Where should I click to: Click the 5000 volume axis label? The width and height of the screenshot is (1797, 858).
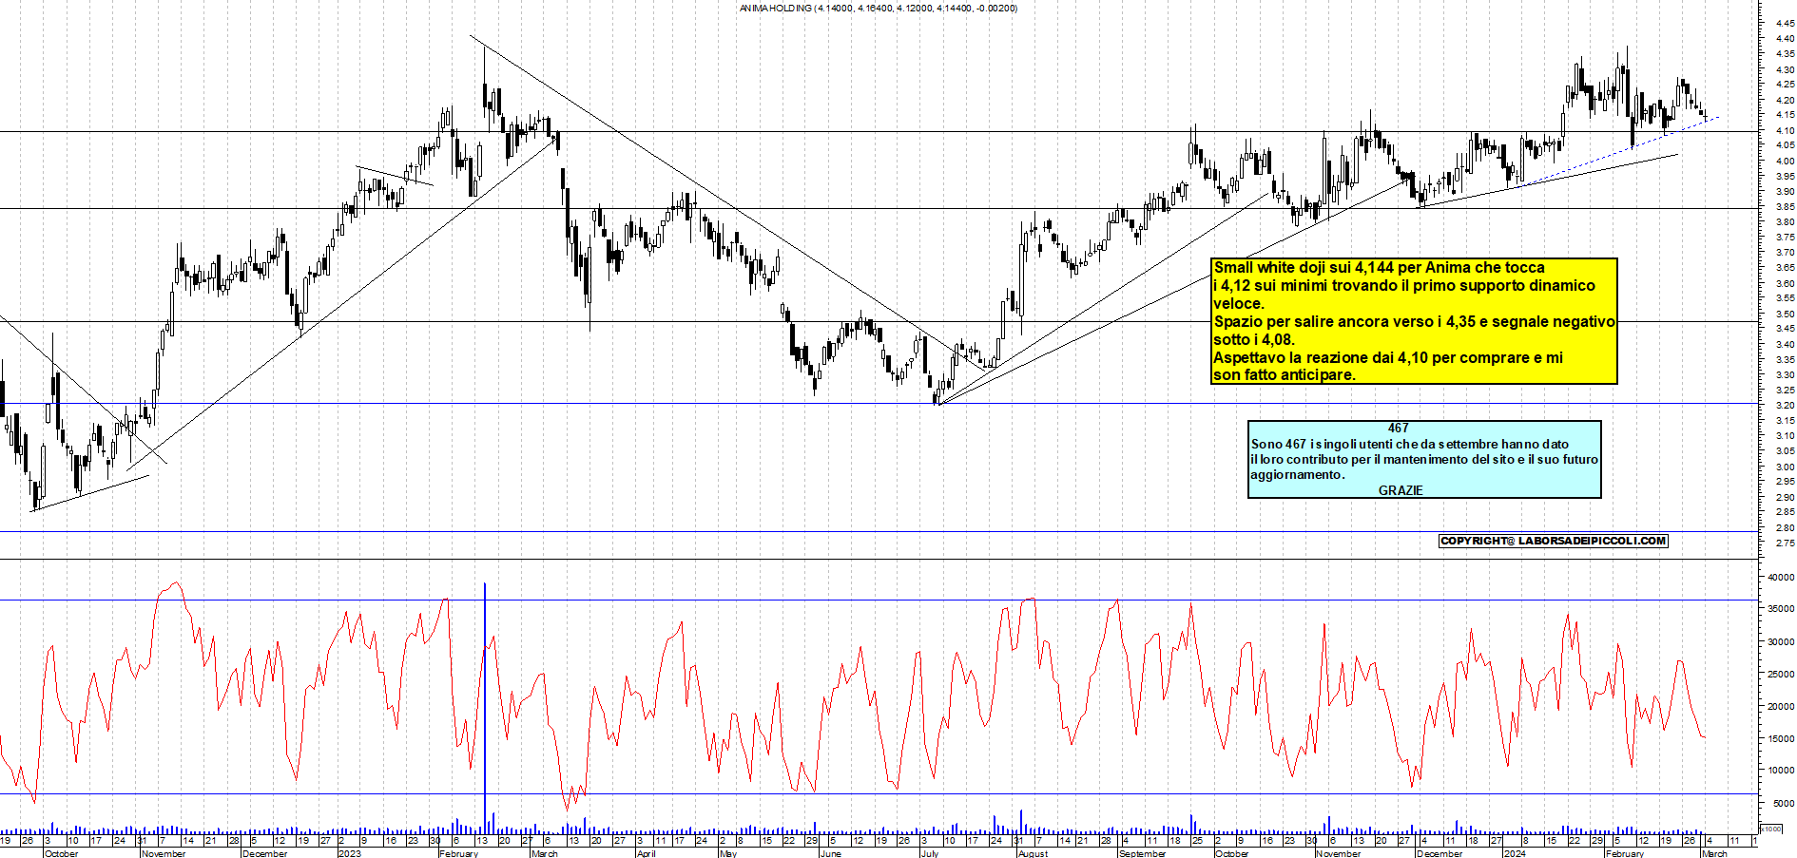click(1784, 803)
